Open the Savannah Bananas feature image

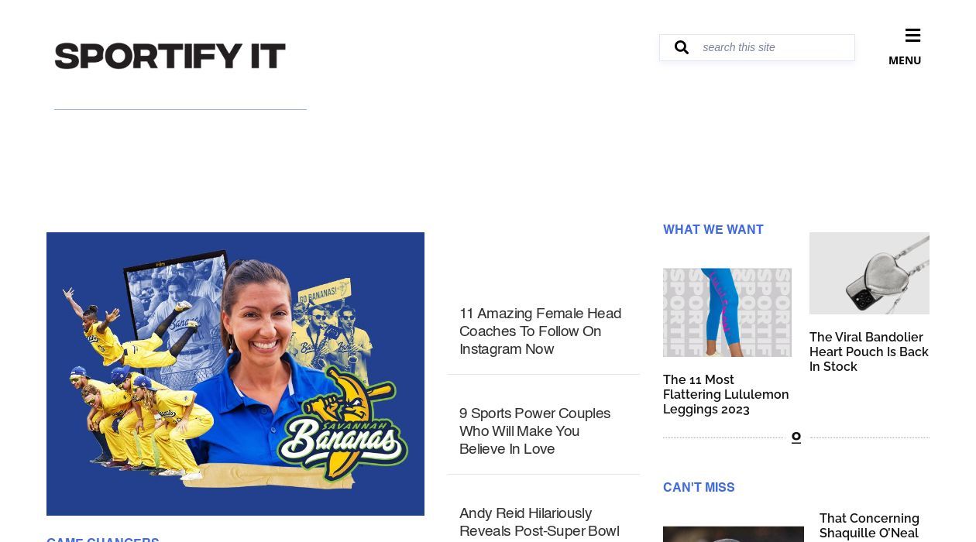(x=235, y=374)
